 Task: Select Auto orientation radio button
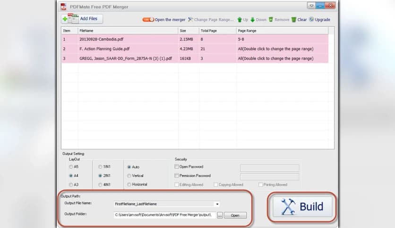pos(129,167)
